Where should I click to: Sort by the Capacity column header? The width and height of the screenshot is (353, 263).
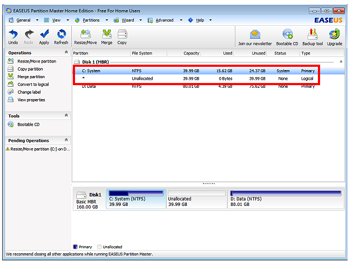pos(184,53)
